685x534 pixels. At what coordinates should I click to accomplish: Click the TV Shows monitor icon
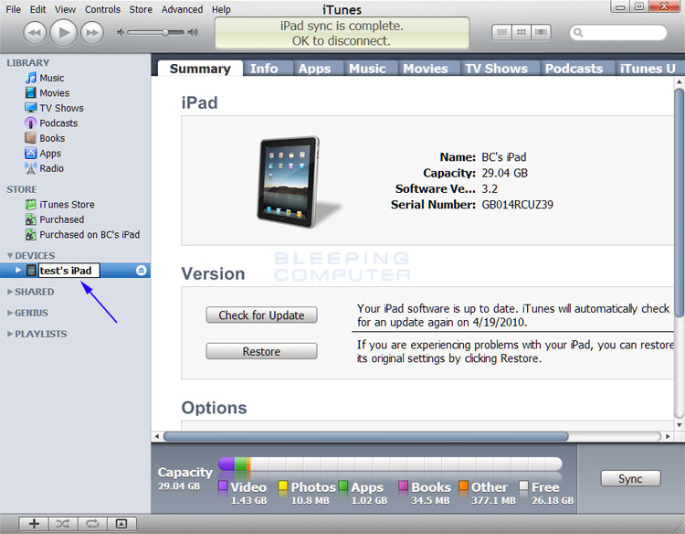30,108
